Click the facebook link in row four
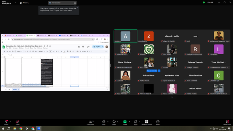 (34, 86)
